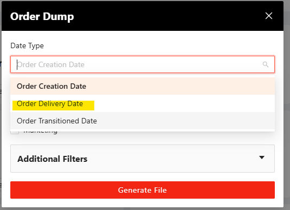The image size is (290, 210).
Task: Click the magnifier icon in Date Type field
Action: coord(266,64)
